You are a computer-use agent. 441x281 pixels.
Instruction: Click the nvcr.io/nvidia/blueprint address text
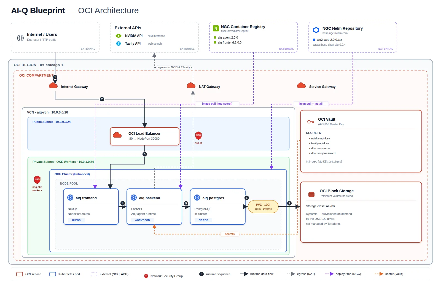pos(235,31)
